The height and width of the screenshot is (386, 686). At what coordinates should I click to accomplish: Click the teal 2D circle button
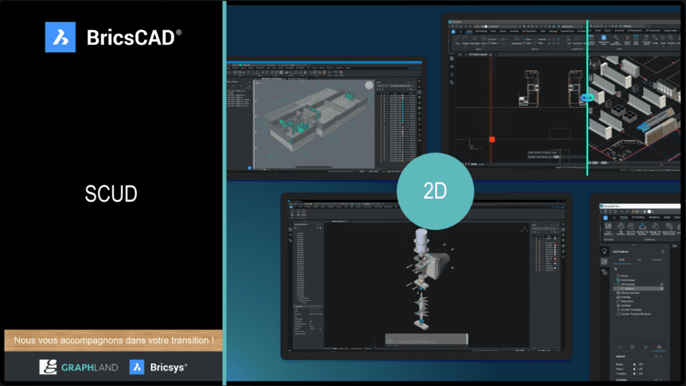point(435,191)
